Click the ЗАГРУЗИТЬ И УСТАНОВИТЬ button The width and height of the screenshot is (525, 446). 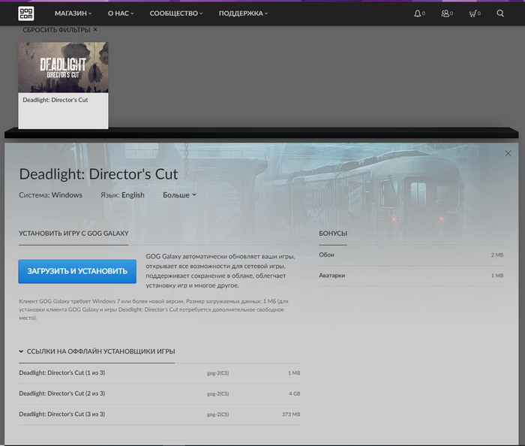[77, 271]
